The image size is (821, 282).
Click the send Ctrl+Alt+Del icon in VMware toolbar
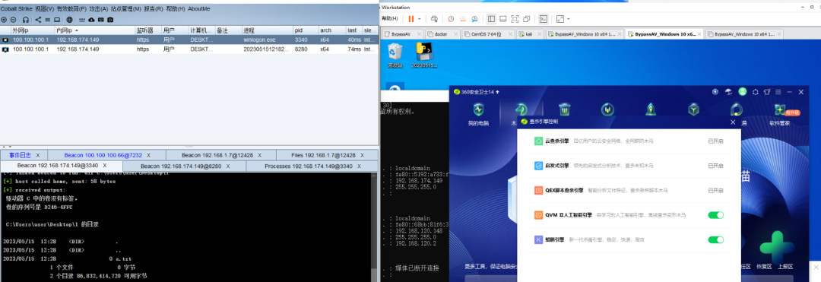435,19
